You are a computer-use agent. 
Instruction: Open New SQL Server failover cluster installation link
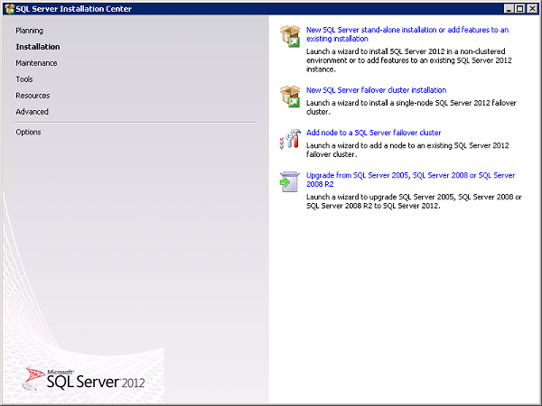click(x=376, y=90)
